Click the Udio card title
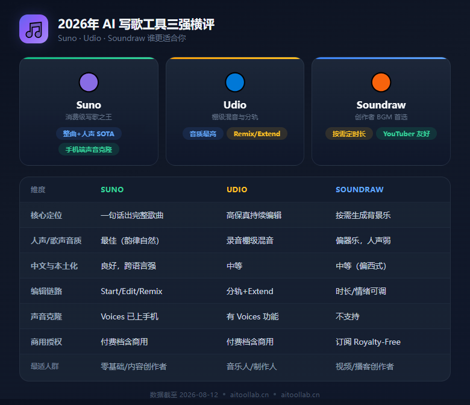Screen dimensions: 470x405 [x=235, y=105]
